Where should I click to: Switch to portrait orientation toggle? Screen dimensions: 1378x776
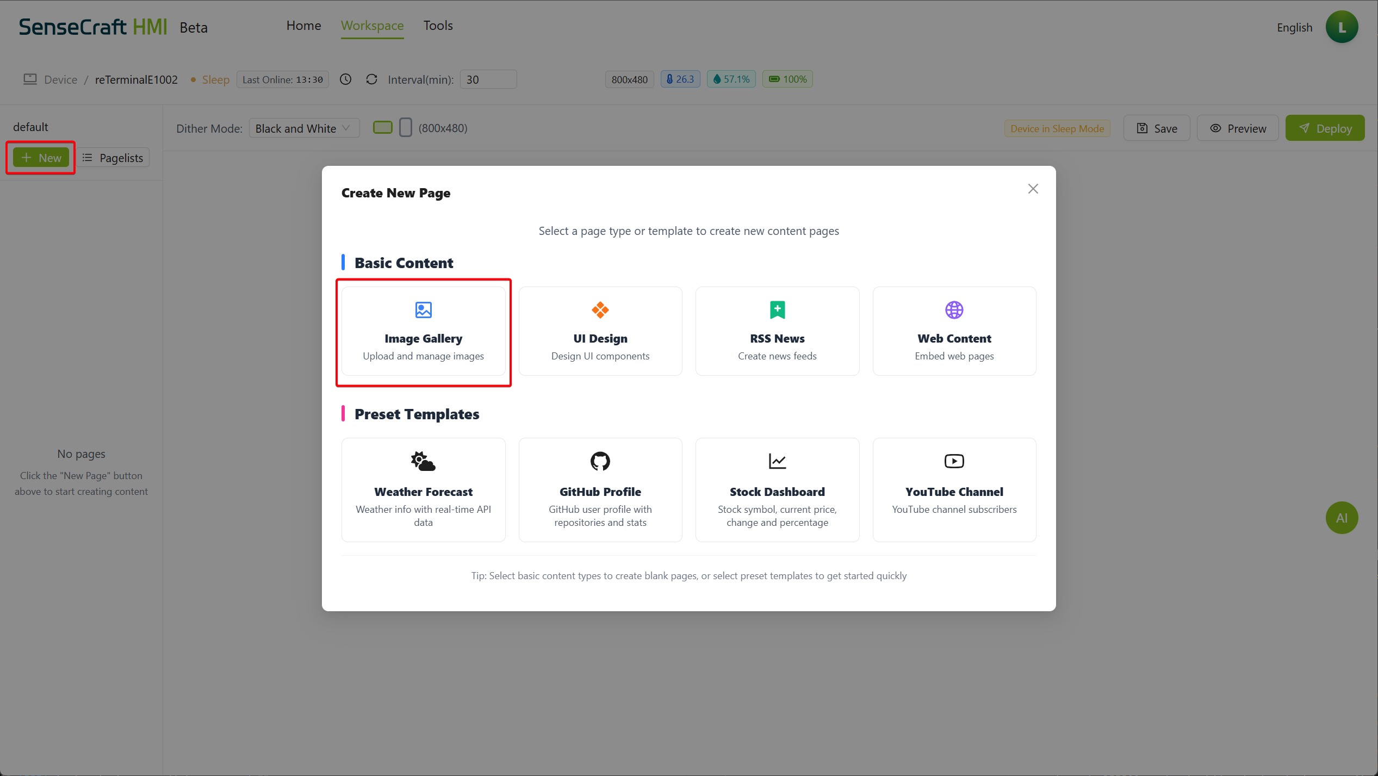click(405, 128)
